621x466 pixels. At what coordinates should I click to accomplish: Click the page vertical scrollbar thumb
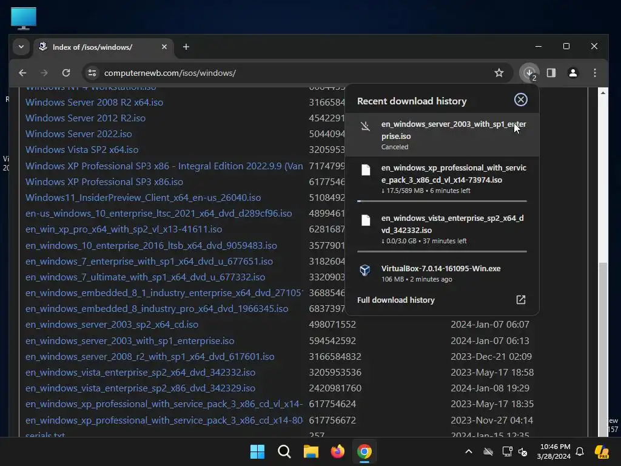603,349
